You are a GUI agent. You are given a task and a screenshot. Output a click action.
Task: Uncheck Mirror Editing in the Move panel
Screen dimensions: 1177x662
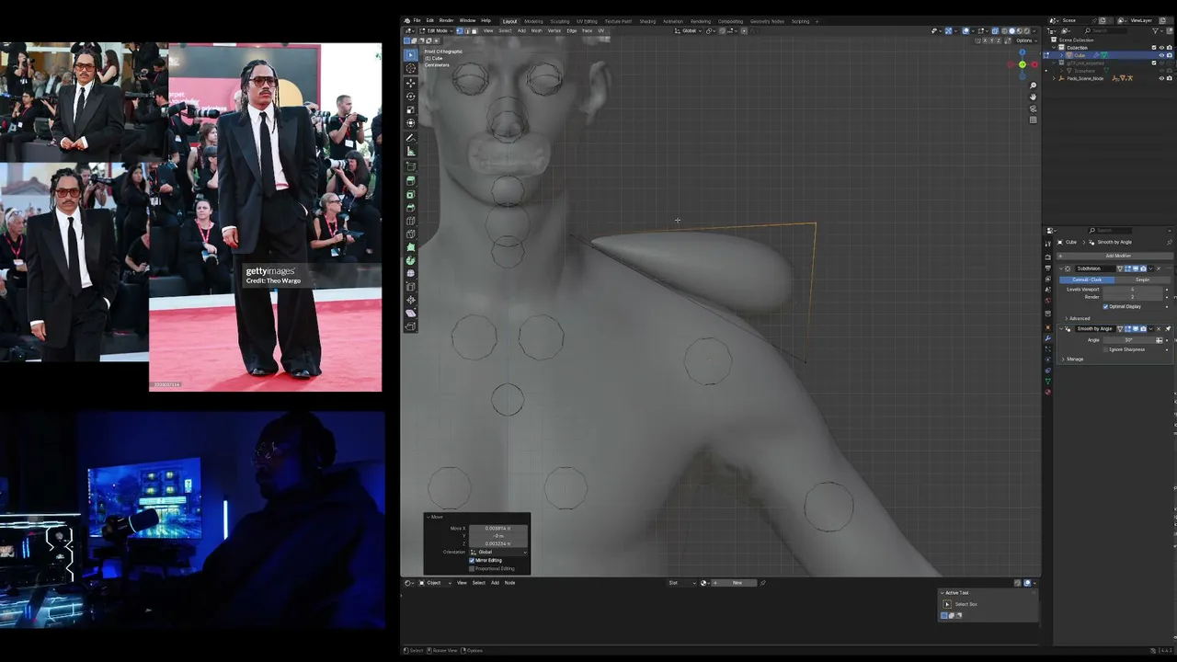click(472, 560)
